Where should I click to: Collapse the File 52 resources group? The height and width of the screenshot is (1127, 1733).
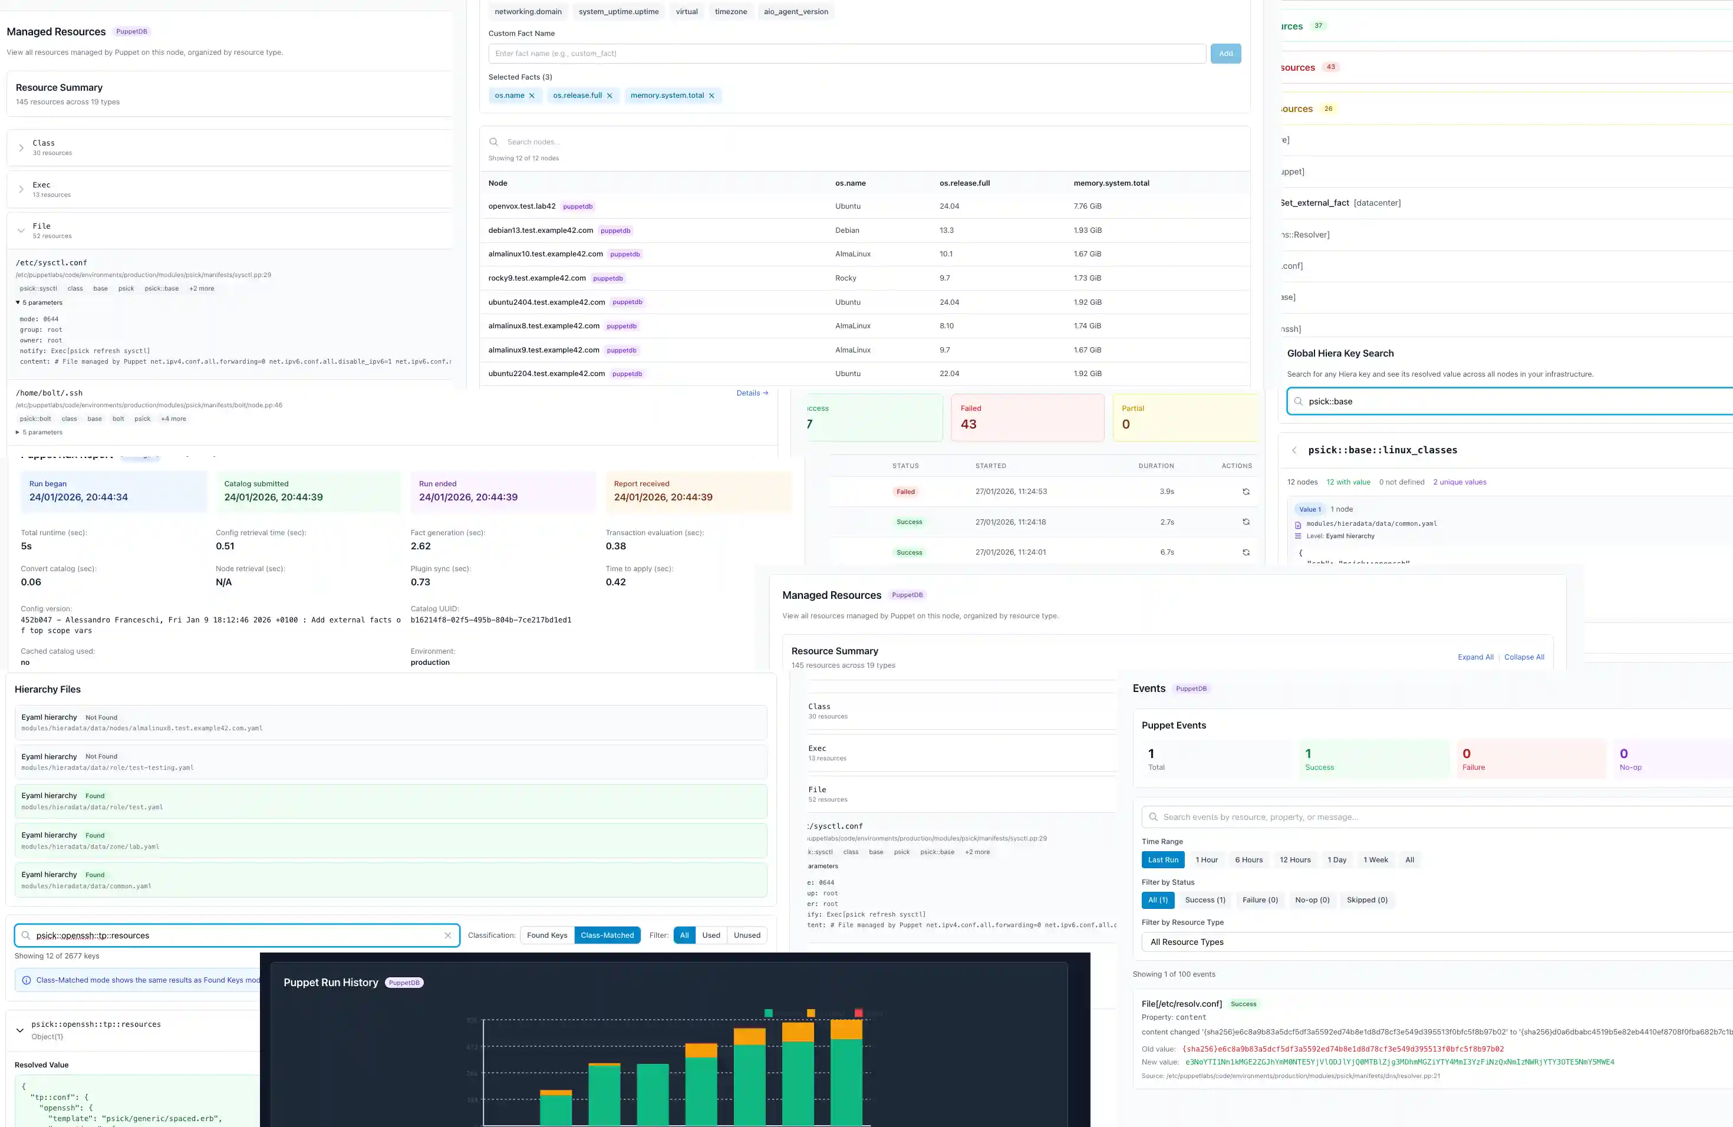21,231
